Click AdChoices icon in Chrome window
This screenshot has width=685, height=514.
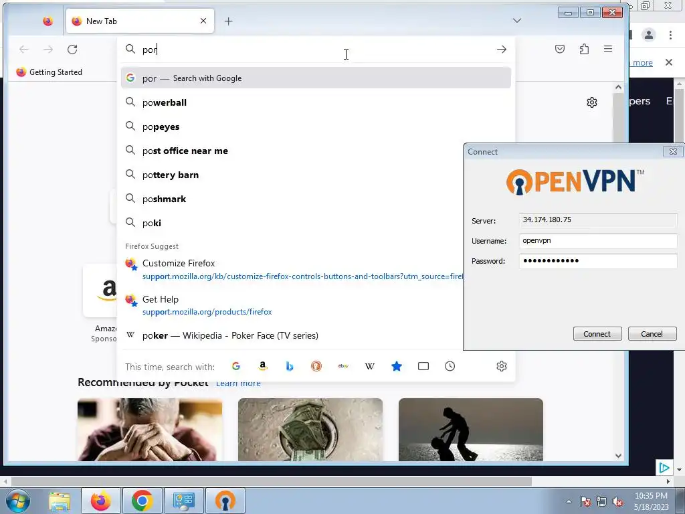click(x=664, y=468)
